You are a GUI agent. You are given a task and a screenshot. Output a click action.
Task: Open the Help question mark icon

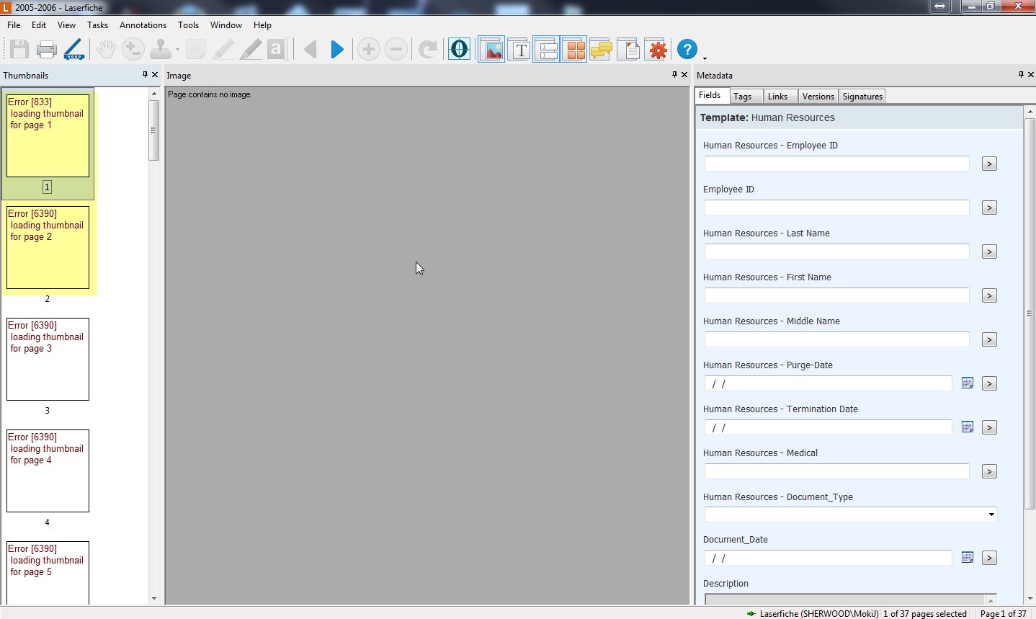tap(687, 49)
